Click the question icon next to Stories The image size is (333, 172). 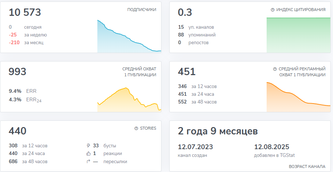tap(136, 129)
